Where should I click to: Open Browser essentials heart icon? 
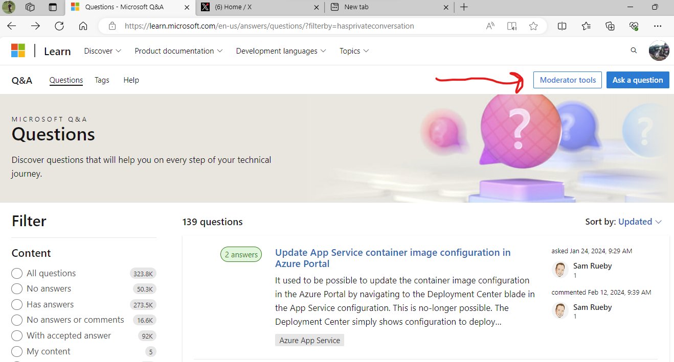pos(634,26)
